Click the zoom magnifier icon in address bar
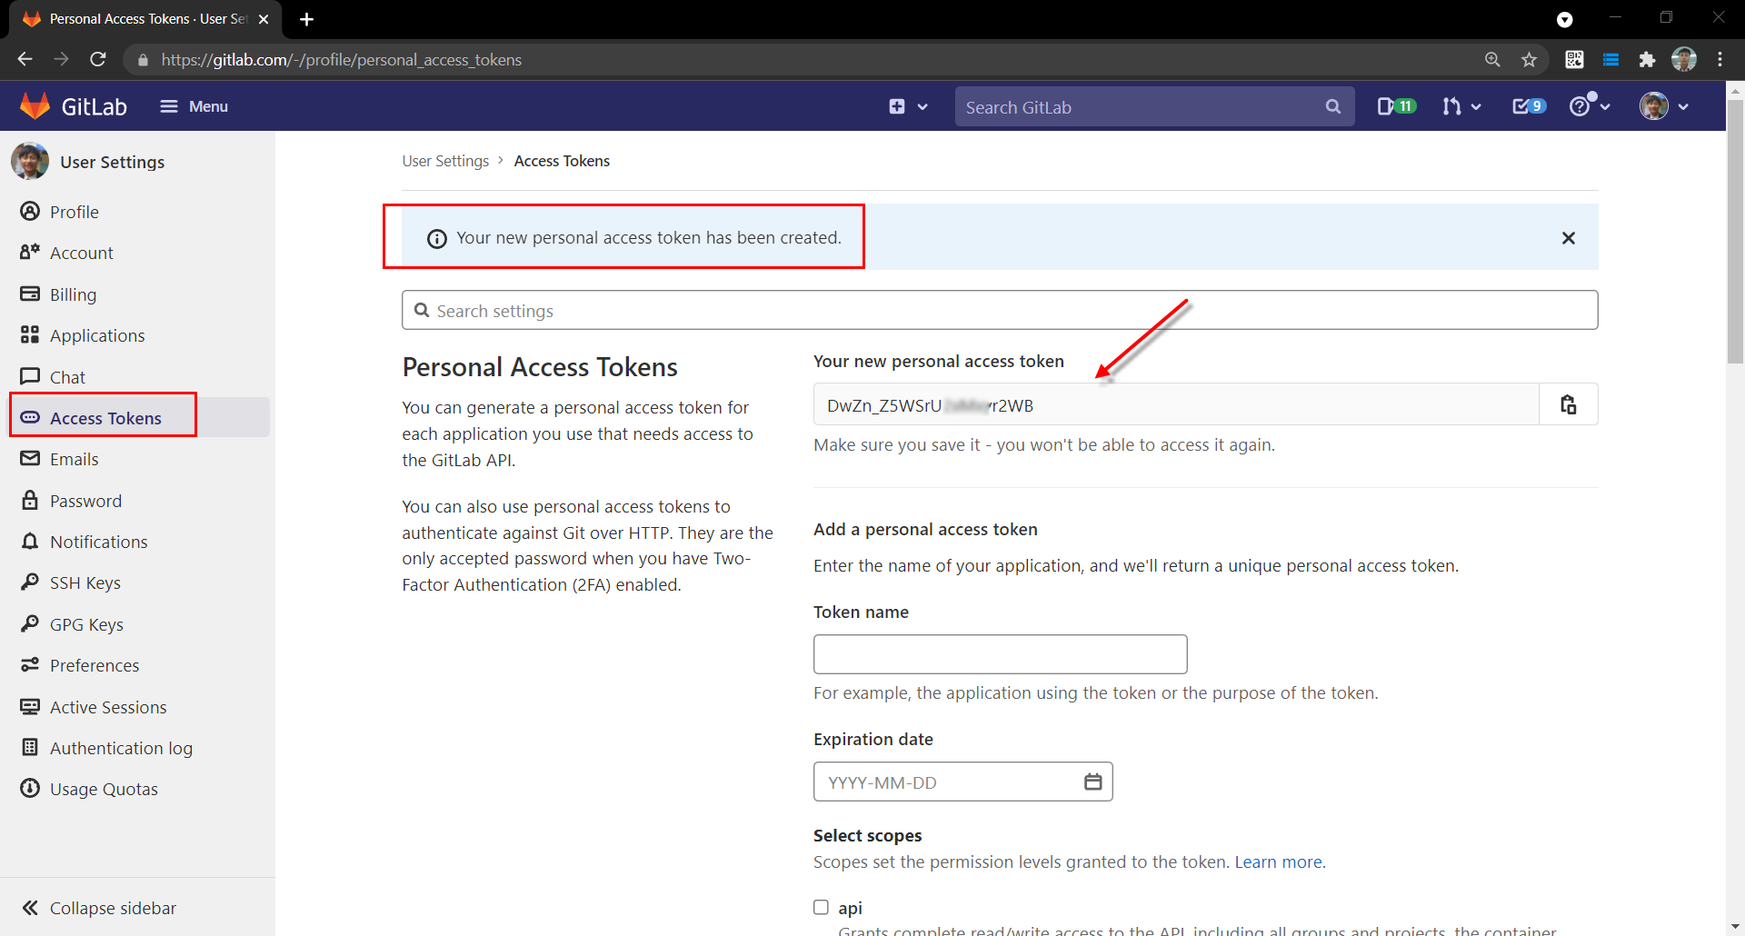The image size is (1745, 936). pos(1492,60)
